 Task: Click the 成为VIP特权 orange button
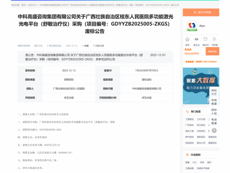201,12
